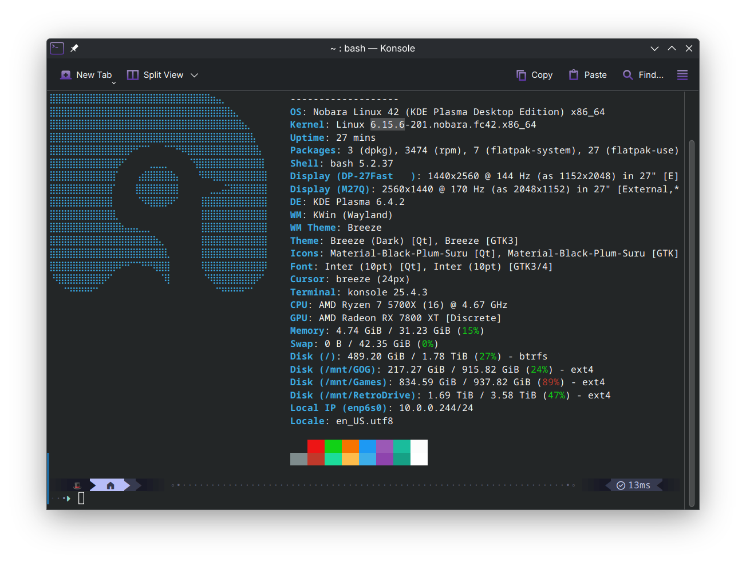The width and height of the screenshot is (746, 565).
Task: Click the 'Packages' line
Action: tap(484, 151)
